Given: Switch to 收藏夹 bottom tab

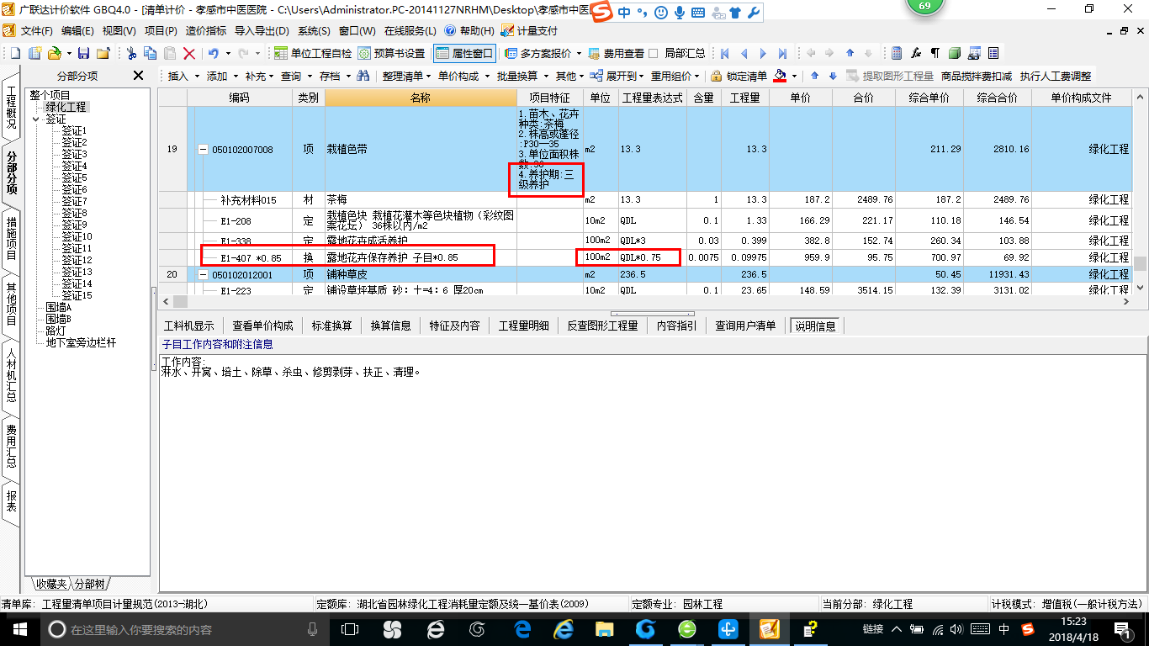Looking at the screenshot, I should [50, 584].
